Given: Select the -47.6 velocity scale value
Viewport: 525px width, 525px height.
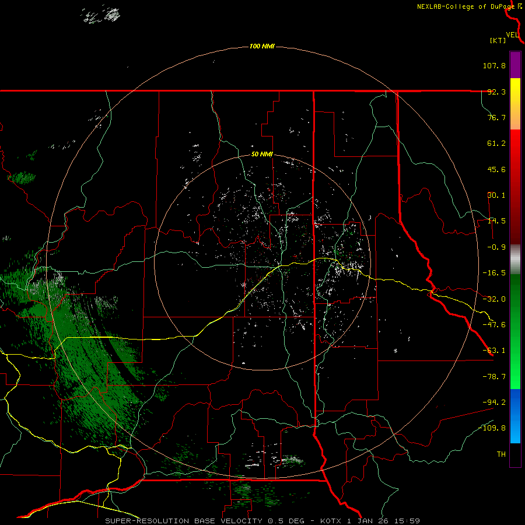Looking at the screenshot, I should click(x=494, y=325).
